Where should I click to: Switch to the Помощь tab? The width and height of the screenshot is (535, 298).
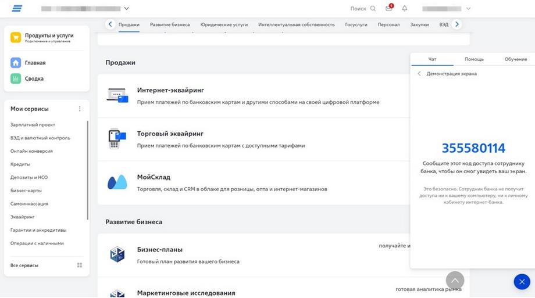[x=474, y=59]
